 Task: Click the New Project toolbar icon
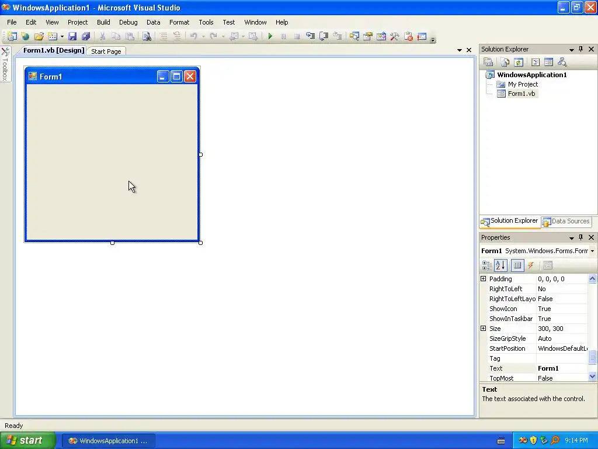12,36
